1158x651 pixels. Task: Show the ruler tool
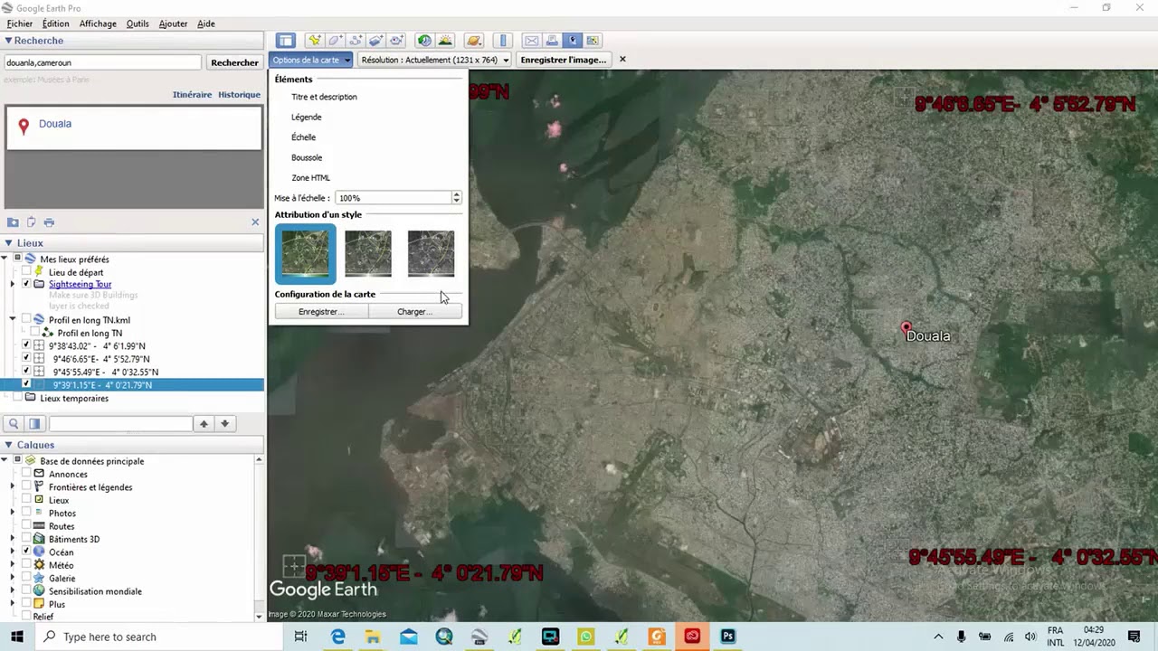[504, 41]
